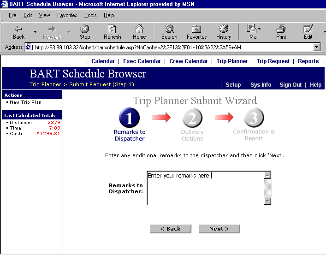Click the Back arrow toolbar icon

(18, 29)
